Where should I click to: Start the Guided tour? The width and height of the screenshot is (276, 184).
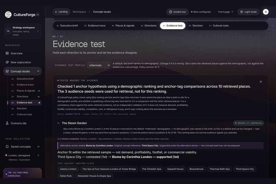177,12
